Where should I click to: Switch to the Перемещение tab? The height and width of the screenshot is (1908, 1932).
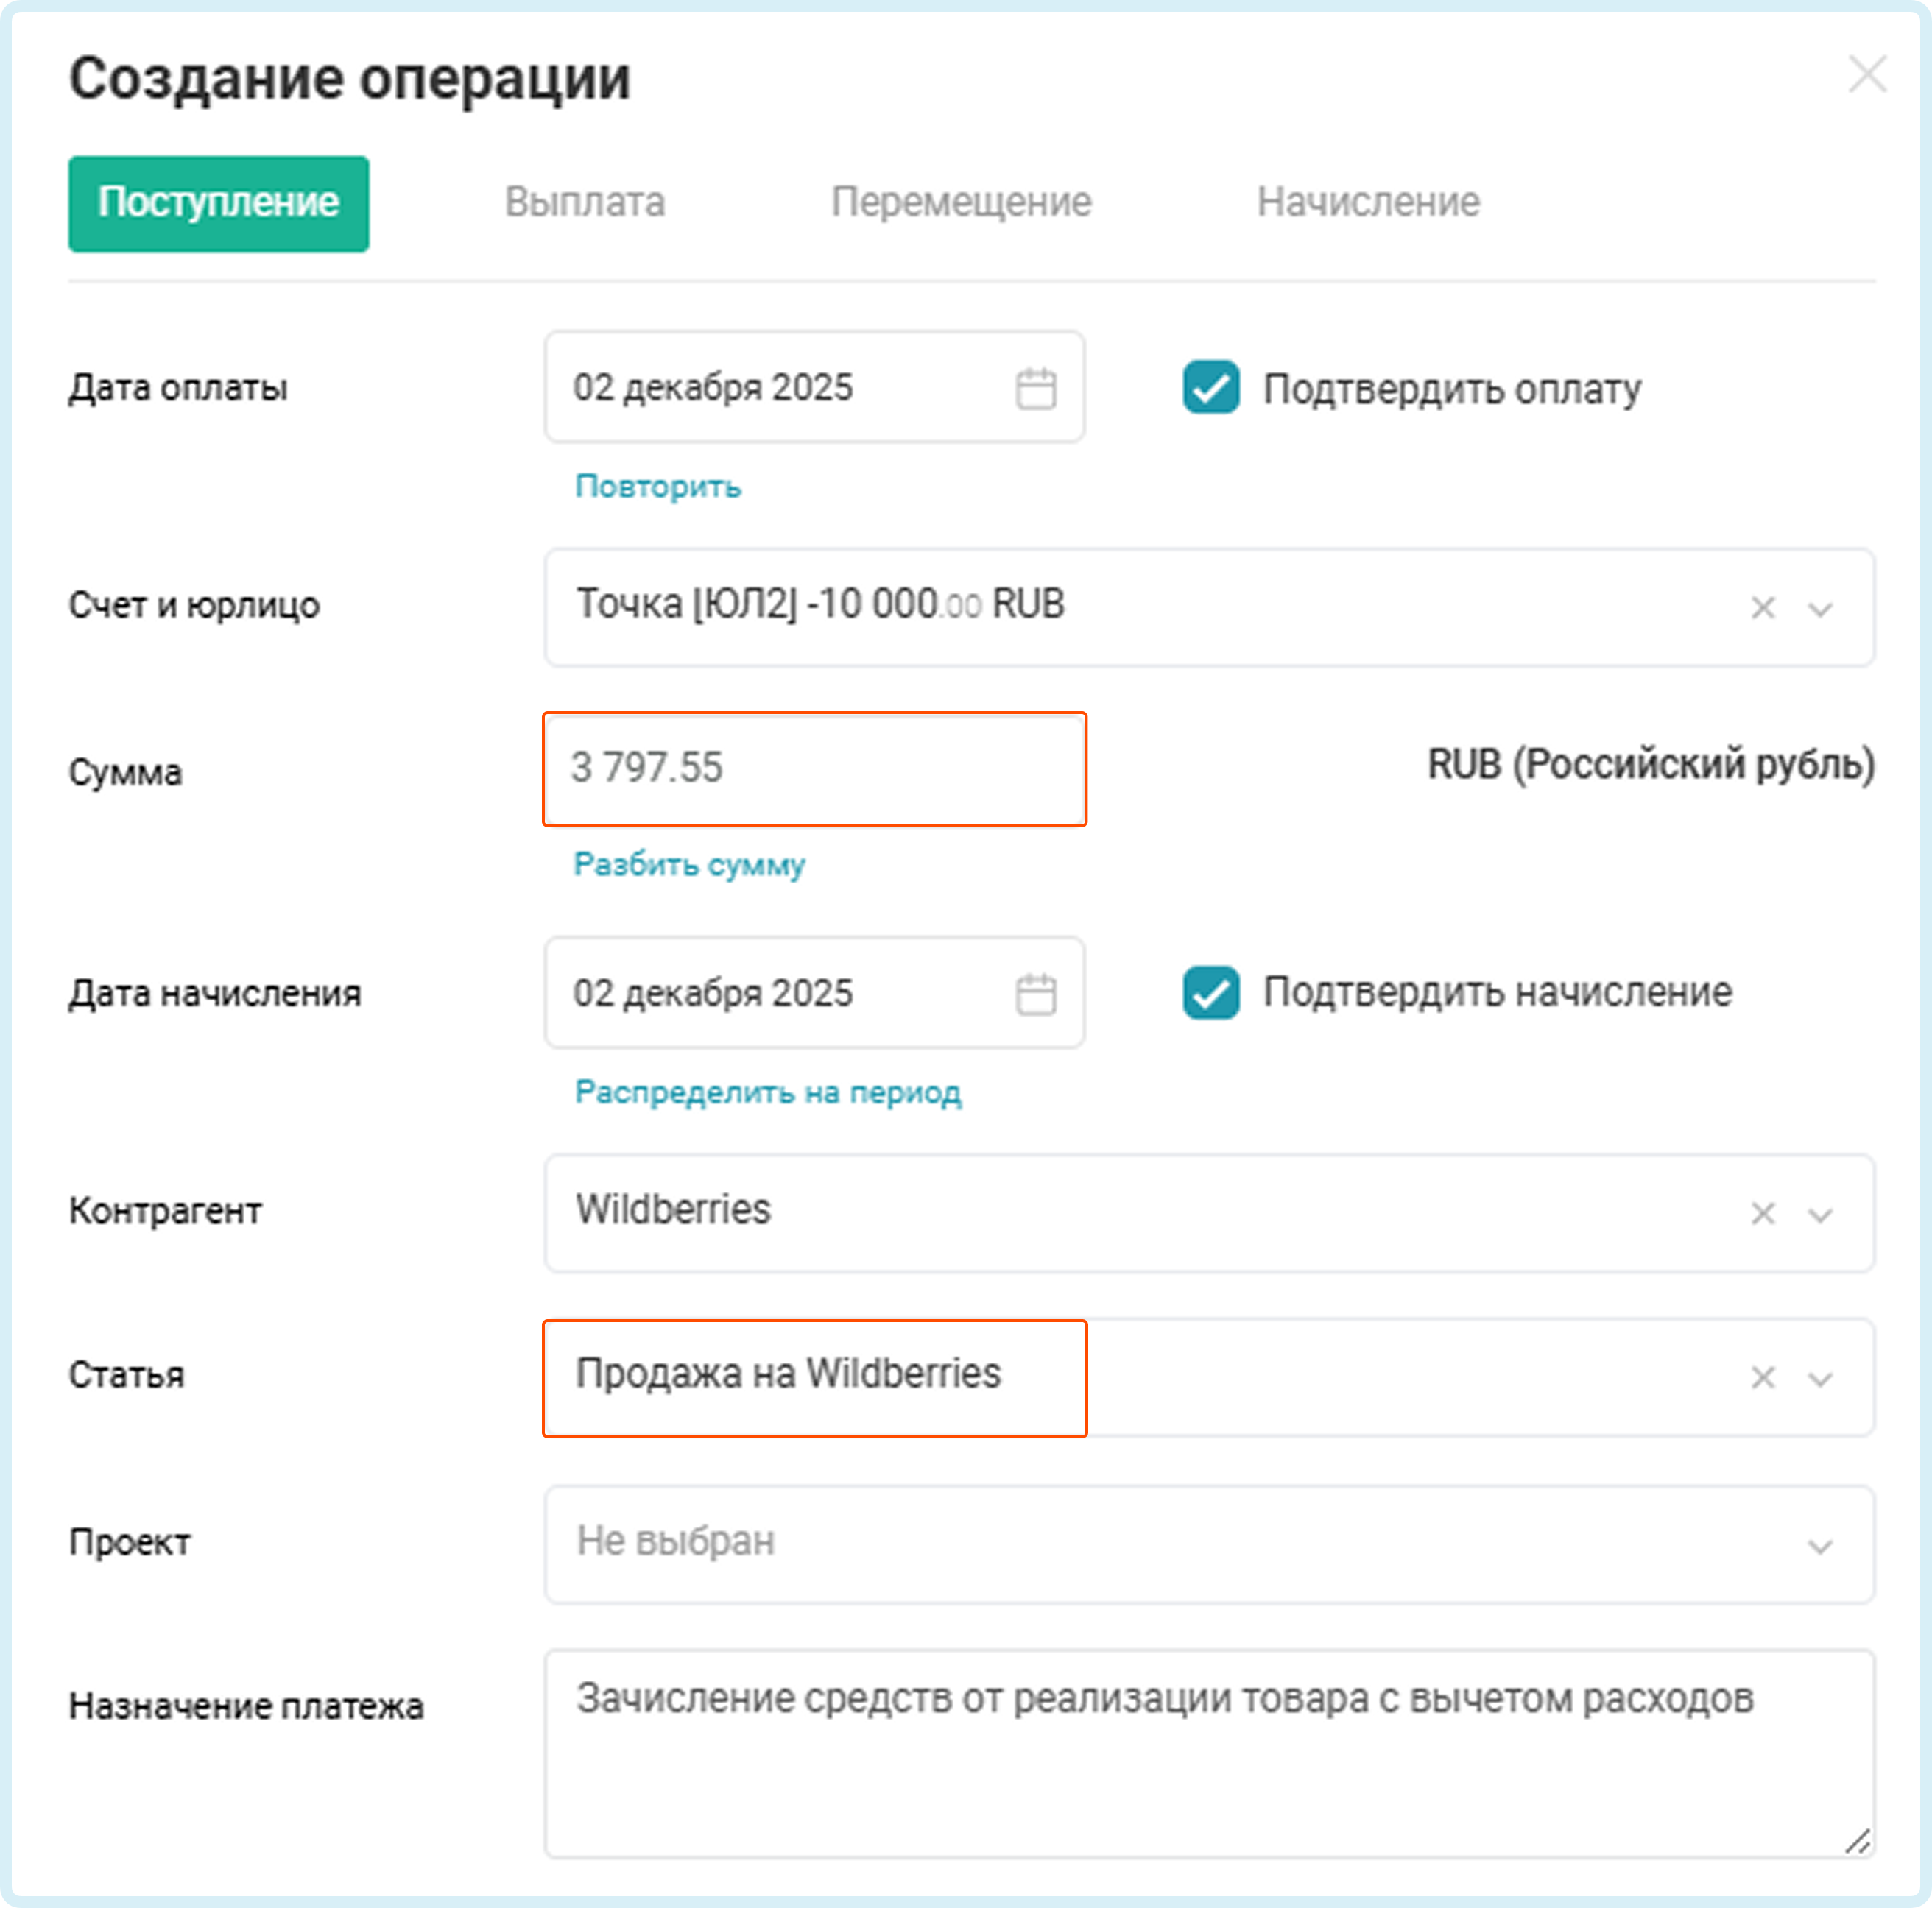click(x=961, y=203)
